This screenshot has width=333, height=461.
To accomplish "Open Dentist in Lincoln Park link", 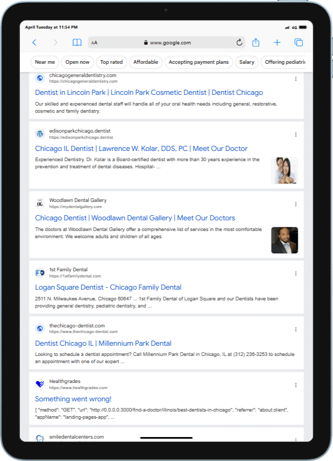I will (x=149, y=93).
